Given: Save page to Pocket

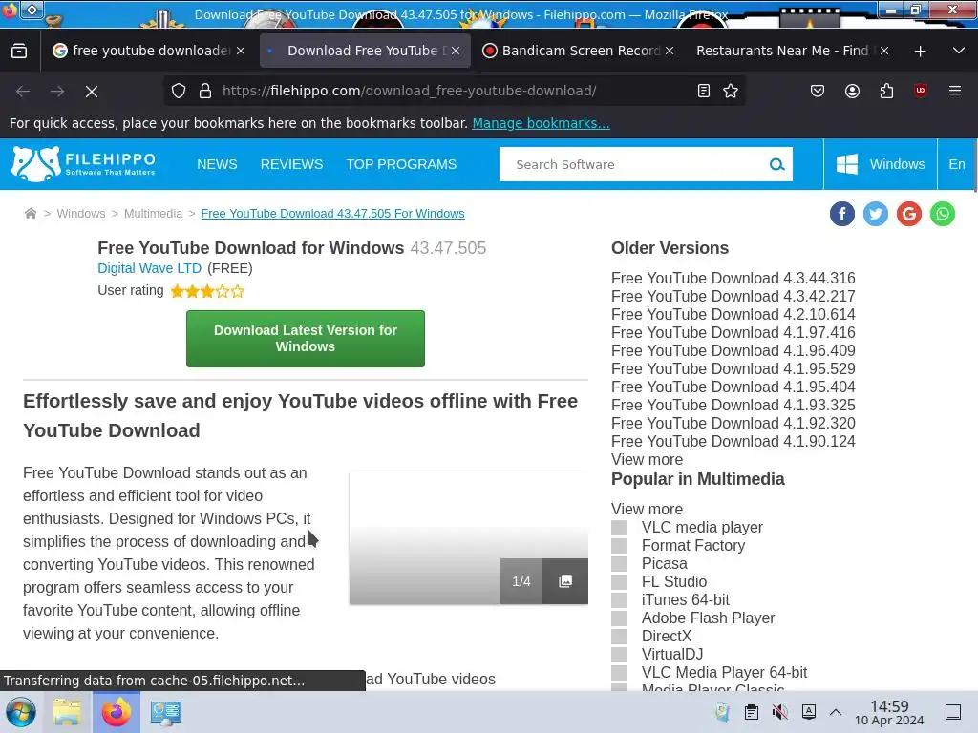Looking at the screenshot, I should click(818, 91).
